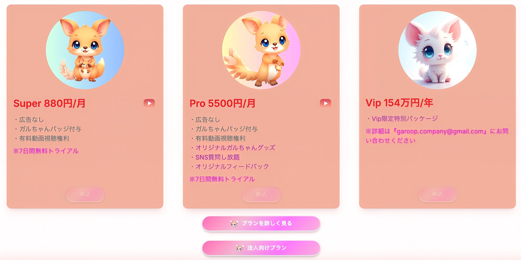Image resolution: width=521 pixels, height=260 pixels.
Task: Apply for Super plan with 申込 button
Action: [x=85, y=194]
